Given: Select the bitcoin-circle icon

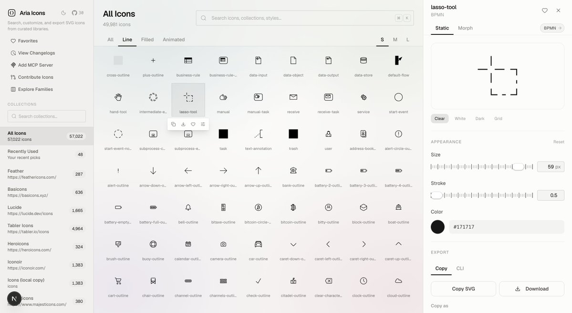Looking at the screenshot, I should 258,210.
